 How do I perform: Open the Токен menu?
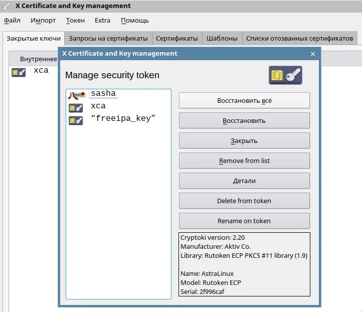pyautogui.click(x=75, y=21)
